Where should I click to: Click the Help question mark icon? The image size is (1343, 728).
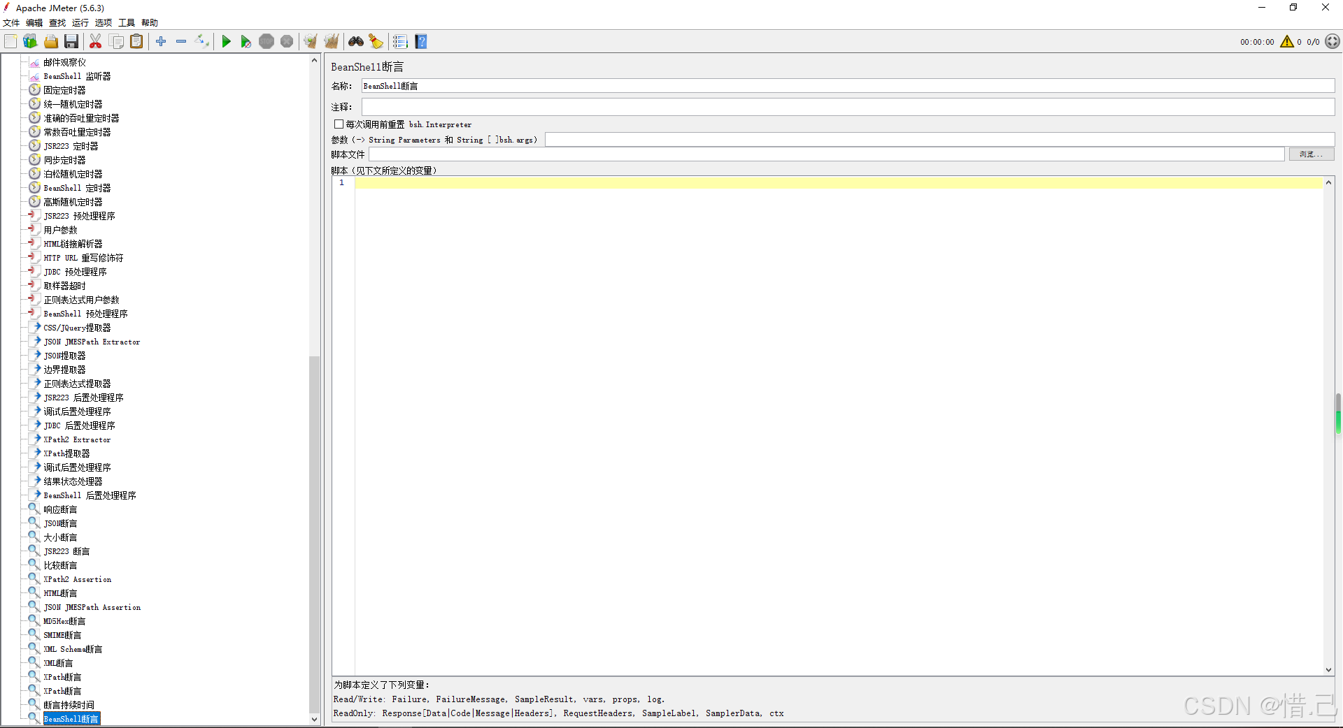421,42
